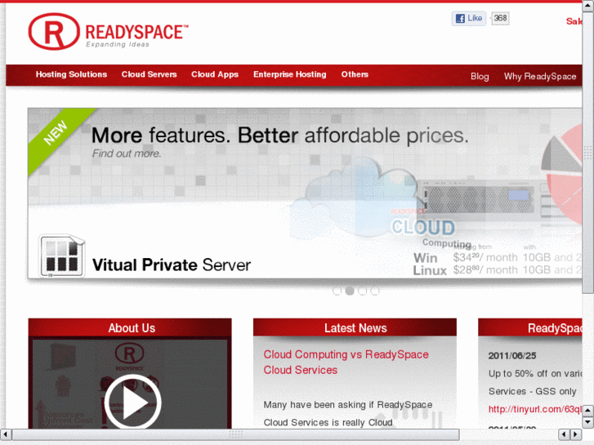This screenshot has width=594, height=445.
Task: Click the More features banner headline
Action: (280, 136)
